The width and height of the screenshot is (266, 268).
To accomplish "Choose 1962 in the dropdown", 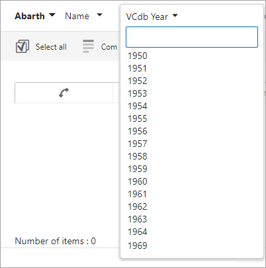I will pos(138,206).
